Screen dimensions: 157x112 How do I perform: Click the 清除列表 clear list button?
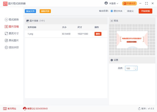[45, 11]
